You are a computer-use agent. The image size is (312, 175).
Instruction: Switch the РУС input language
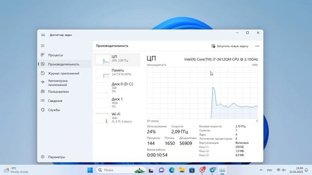pyautogui.click(x=270, y=170)
